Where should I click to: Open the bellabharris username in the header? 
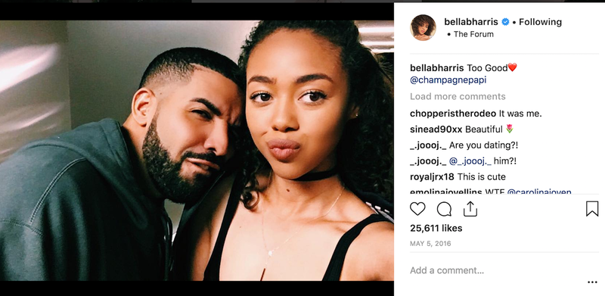pos(471,22)
